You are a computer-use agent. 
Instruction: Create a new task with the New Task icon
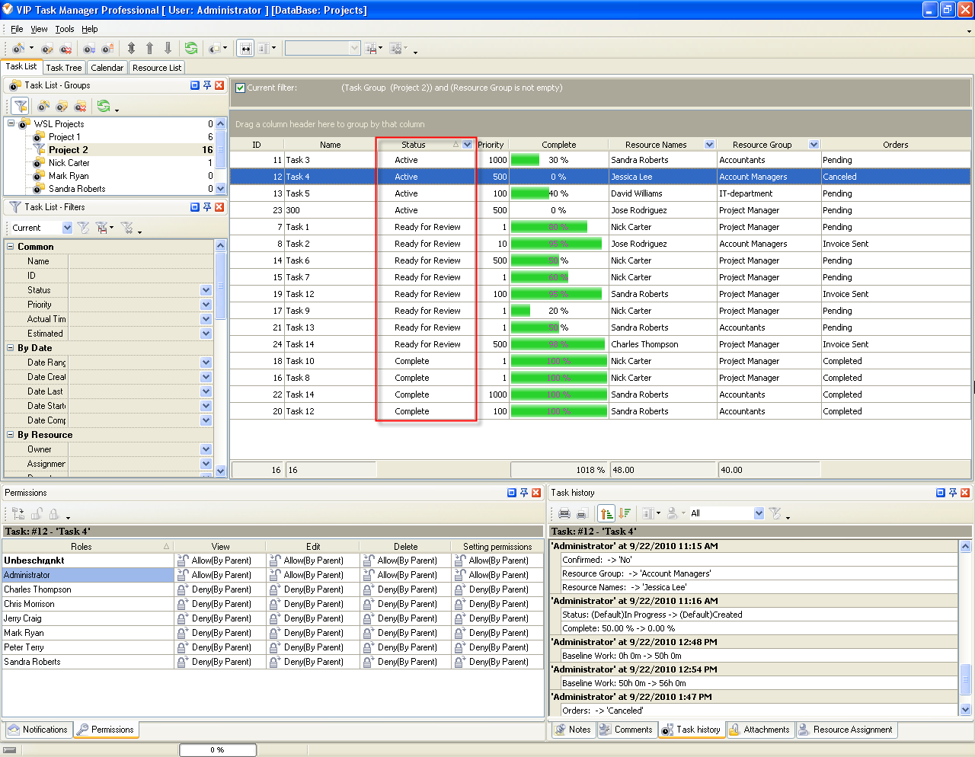tap(18, 46)
